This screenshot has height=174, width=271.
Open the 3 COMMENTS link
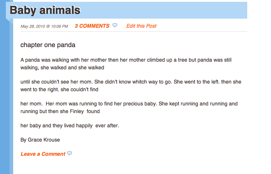pyautogui.click(x=92, y=26)
